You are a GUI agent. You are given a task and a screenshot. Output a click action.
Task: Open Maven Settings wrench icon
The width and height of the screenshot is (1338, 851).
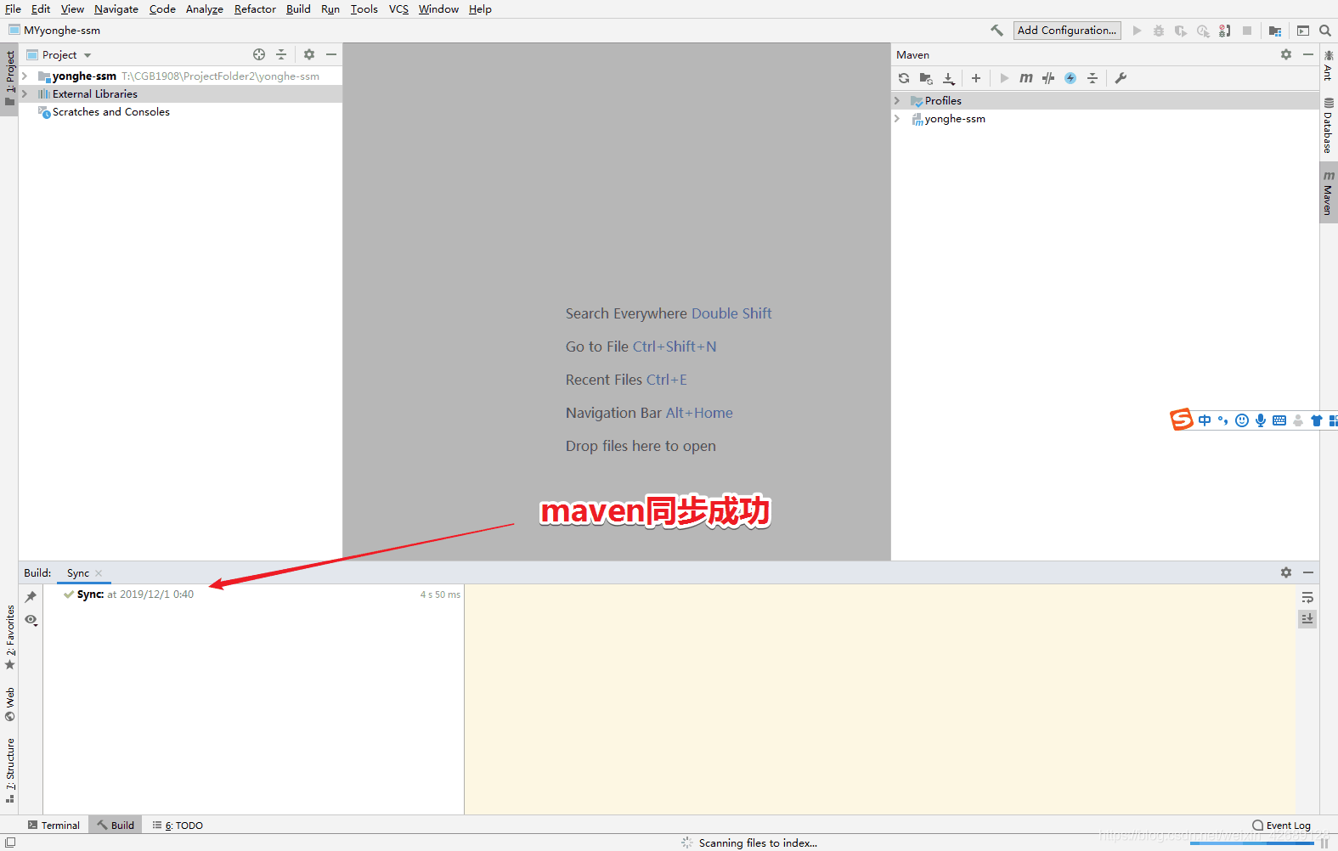(x=1121, y=78)
